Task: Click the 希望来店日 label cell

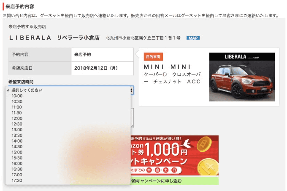Action: pyautogui.click(x=40, y=68)
